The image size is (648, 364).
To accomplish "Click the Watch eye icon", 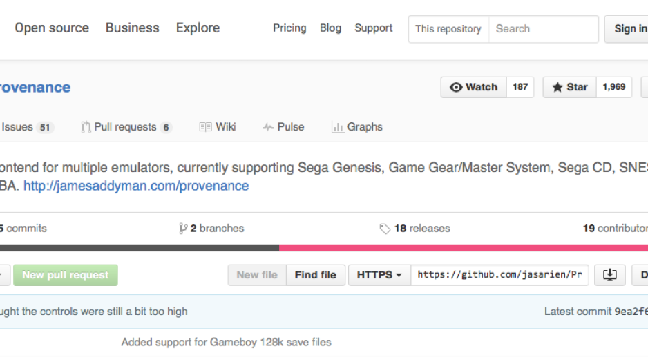I will pyautogui.click(x=456, y=87).
